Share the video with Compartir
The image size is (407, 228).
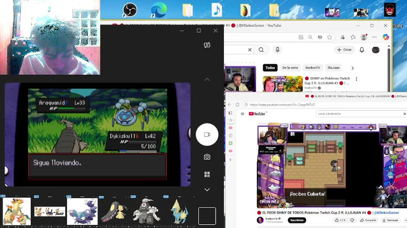pyautogui.click(x=368, y=220)
